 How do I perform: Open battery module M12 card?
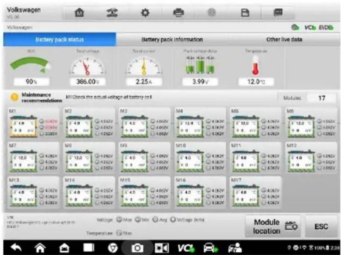(311, 158)
